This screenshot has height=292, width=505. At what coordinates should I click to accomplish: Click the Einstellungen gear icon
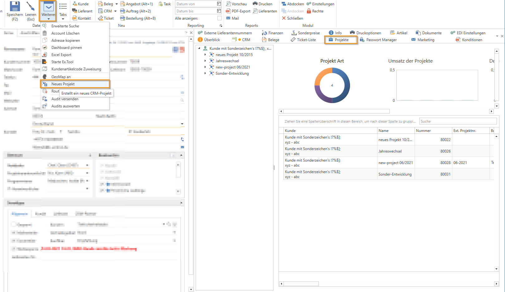[309, 4]
